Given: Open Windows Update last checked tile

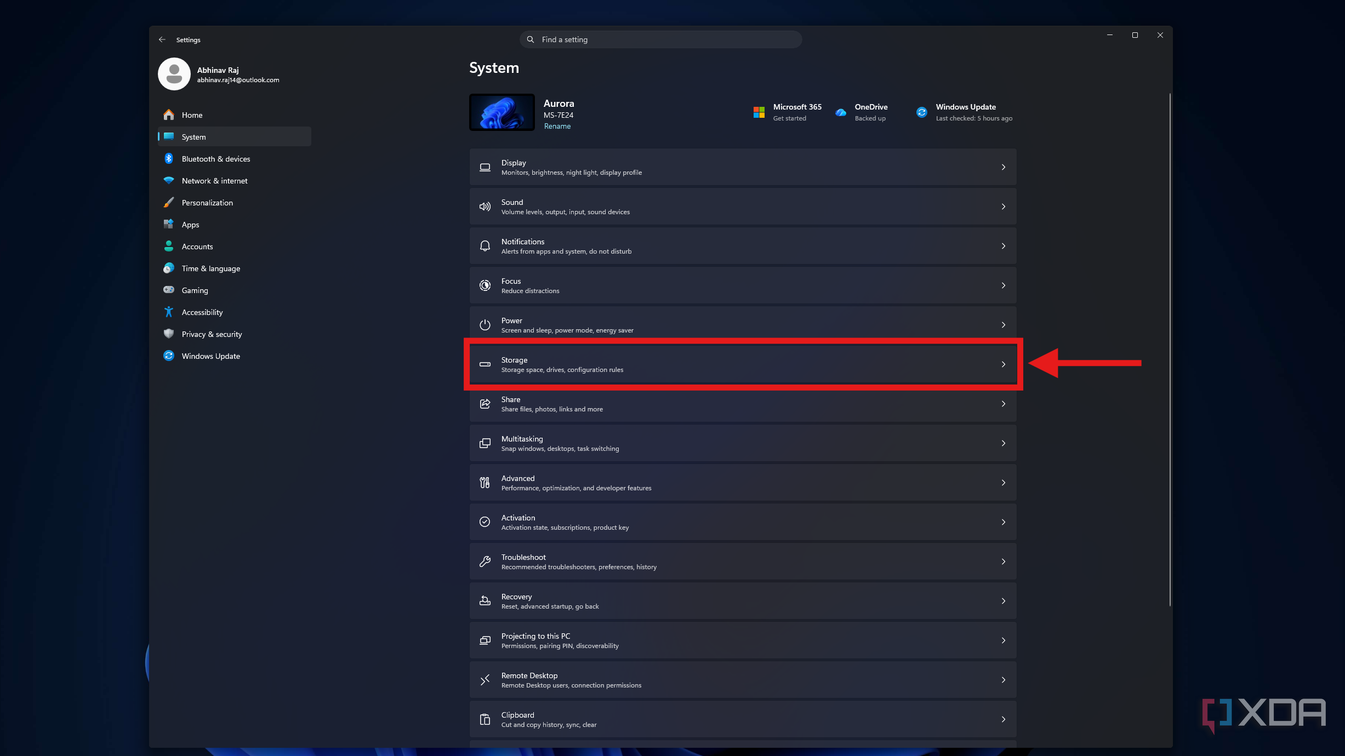Looking at the screenshot, I should tap(964, 112).
